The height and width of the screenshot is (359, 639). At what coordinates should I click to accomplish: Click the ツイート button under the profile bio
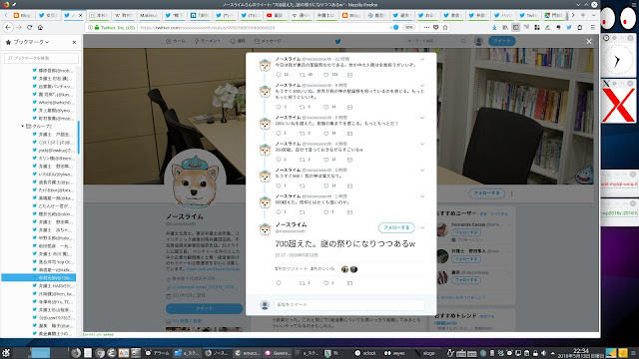coord(204,308)
